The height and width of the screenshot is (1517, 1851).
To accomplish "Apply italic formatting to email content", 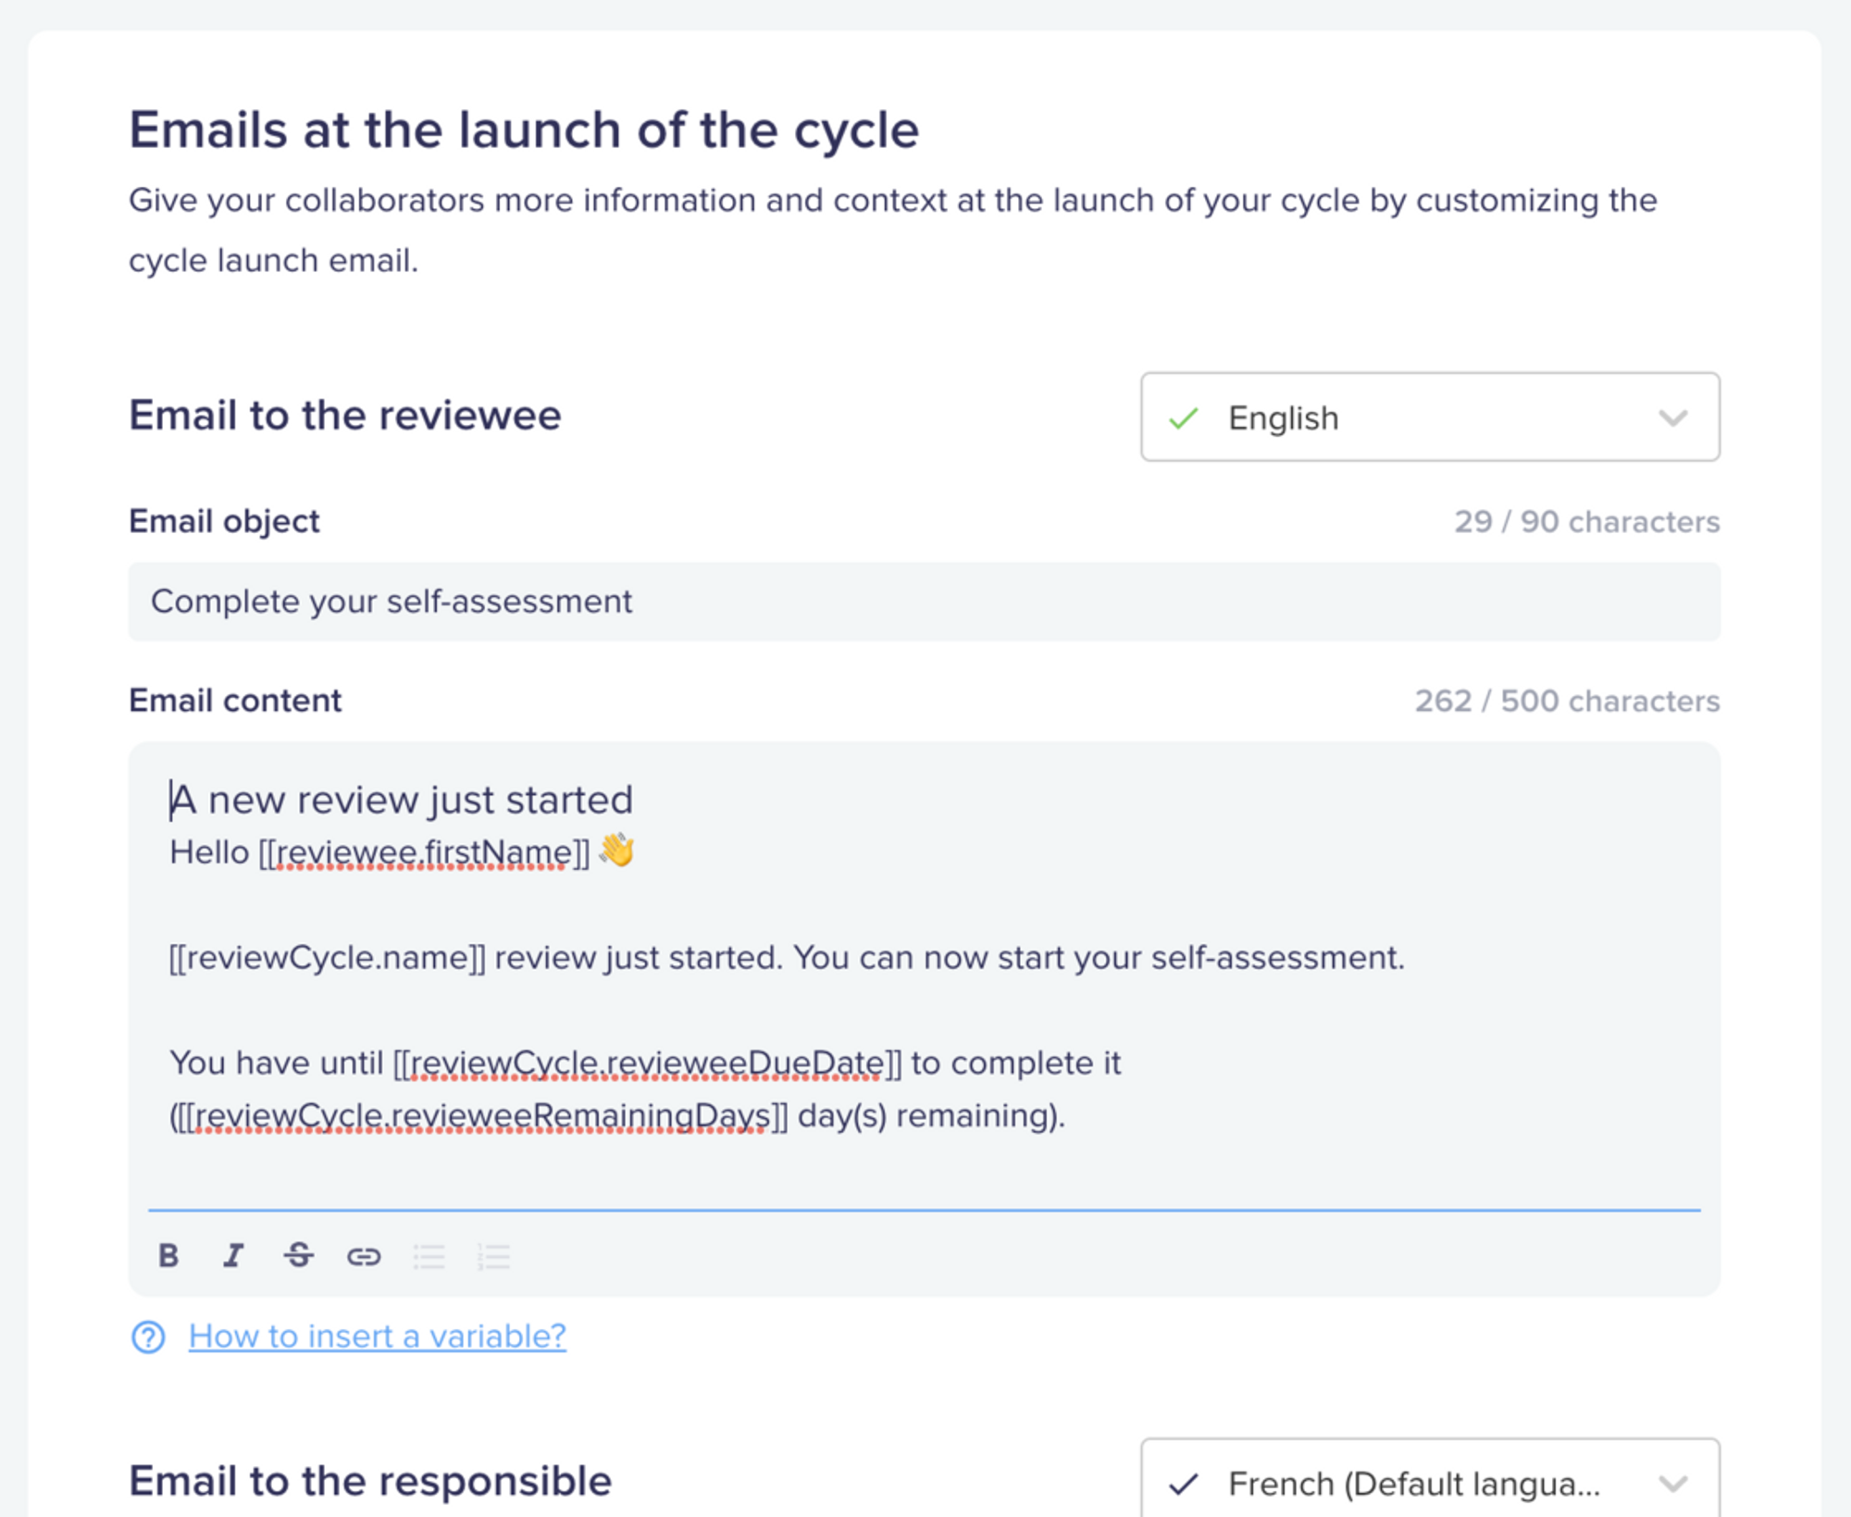I will pos(233,1255).
